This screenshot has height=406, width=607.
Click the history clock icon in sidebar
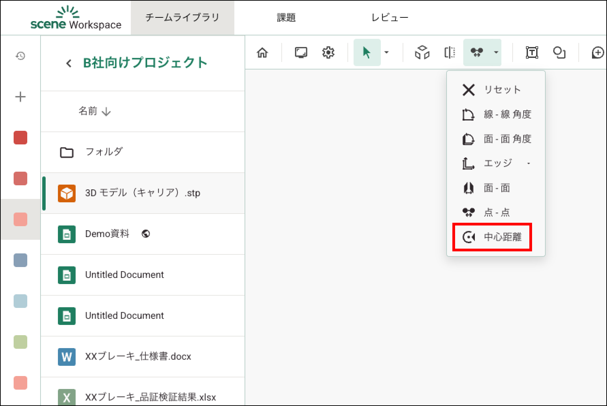(x=20, y=56)
